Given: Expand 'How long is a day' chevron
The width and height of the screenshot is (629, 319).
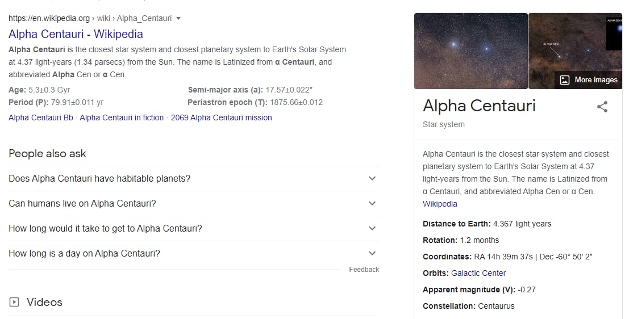Looking at the screenshot, I should click(x=372, y=253).
